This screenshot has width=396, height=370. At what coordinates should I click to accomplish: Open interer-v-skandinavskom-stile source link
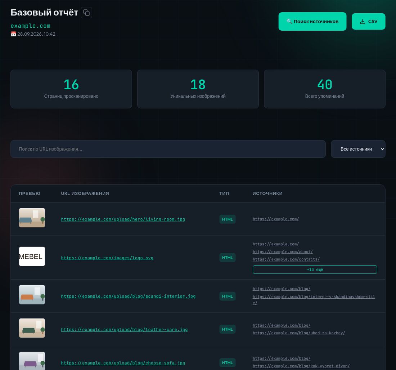(x=314, y=299)
